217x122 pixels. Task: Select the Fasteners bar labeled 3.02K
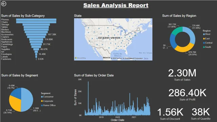click(x=36, y=59)
